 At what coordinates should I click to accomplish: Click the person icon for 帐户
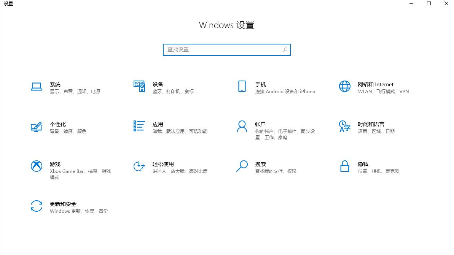pyautogui.click(x=242, y=126)
